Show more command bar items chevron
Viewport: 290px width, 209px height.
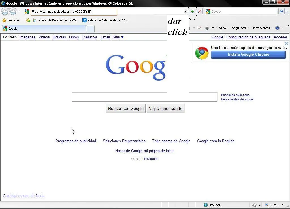288,26
